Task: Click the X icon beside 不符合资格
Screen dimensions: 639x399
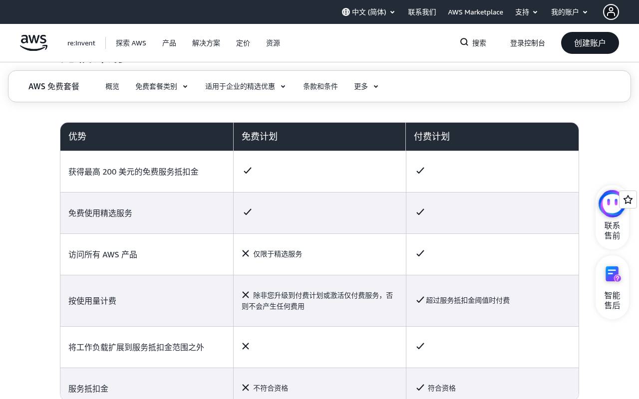Action: (246, 388)
